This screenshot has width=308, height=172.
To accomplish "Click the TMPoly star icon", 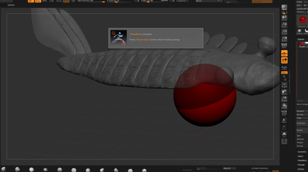I will click(299, 31).
